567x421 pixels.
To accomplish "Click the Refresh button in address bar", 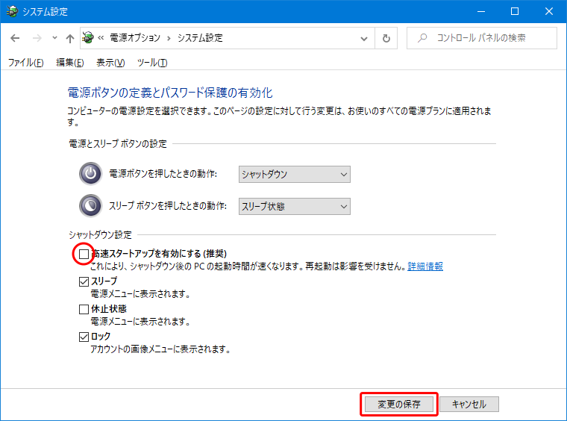I will click(x=386, y=38).
